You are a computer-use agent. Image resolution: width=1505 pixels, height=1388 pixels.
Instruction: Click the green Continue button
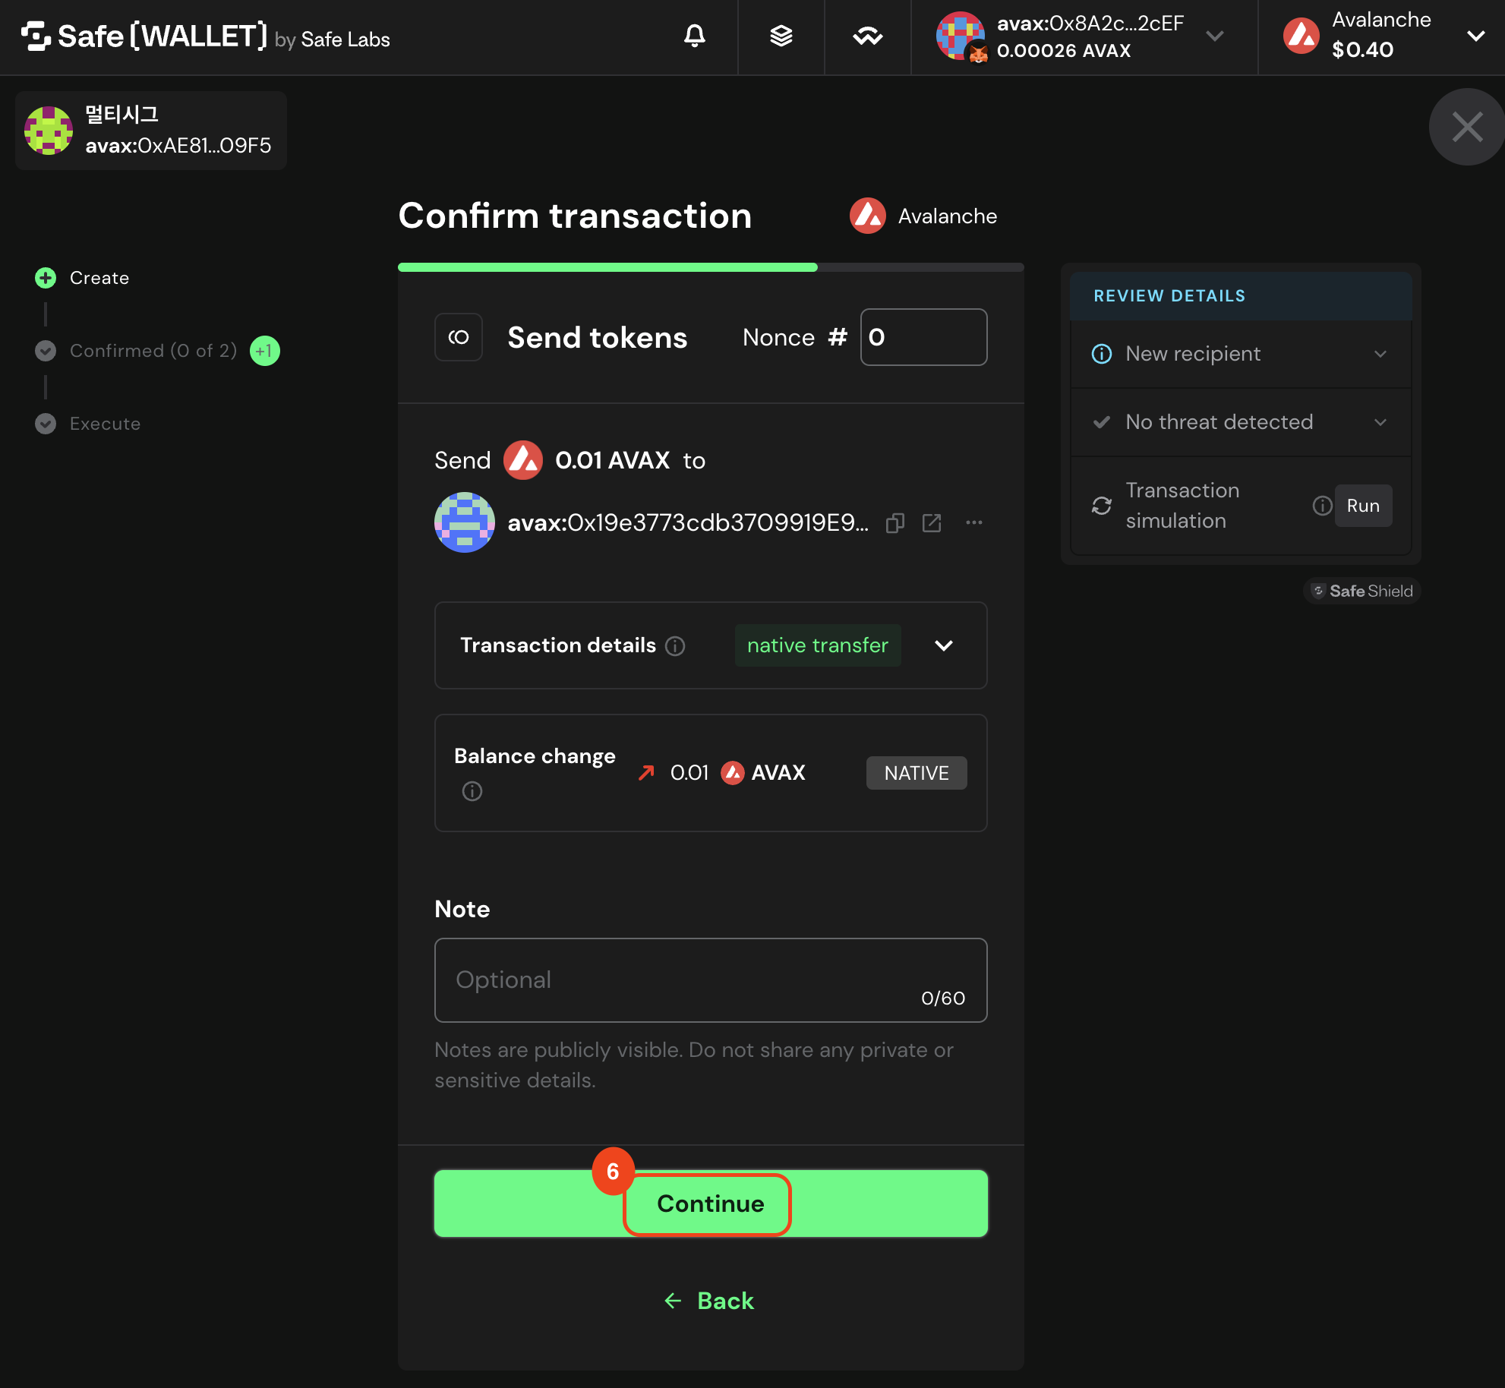pos(711,1203)
